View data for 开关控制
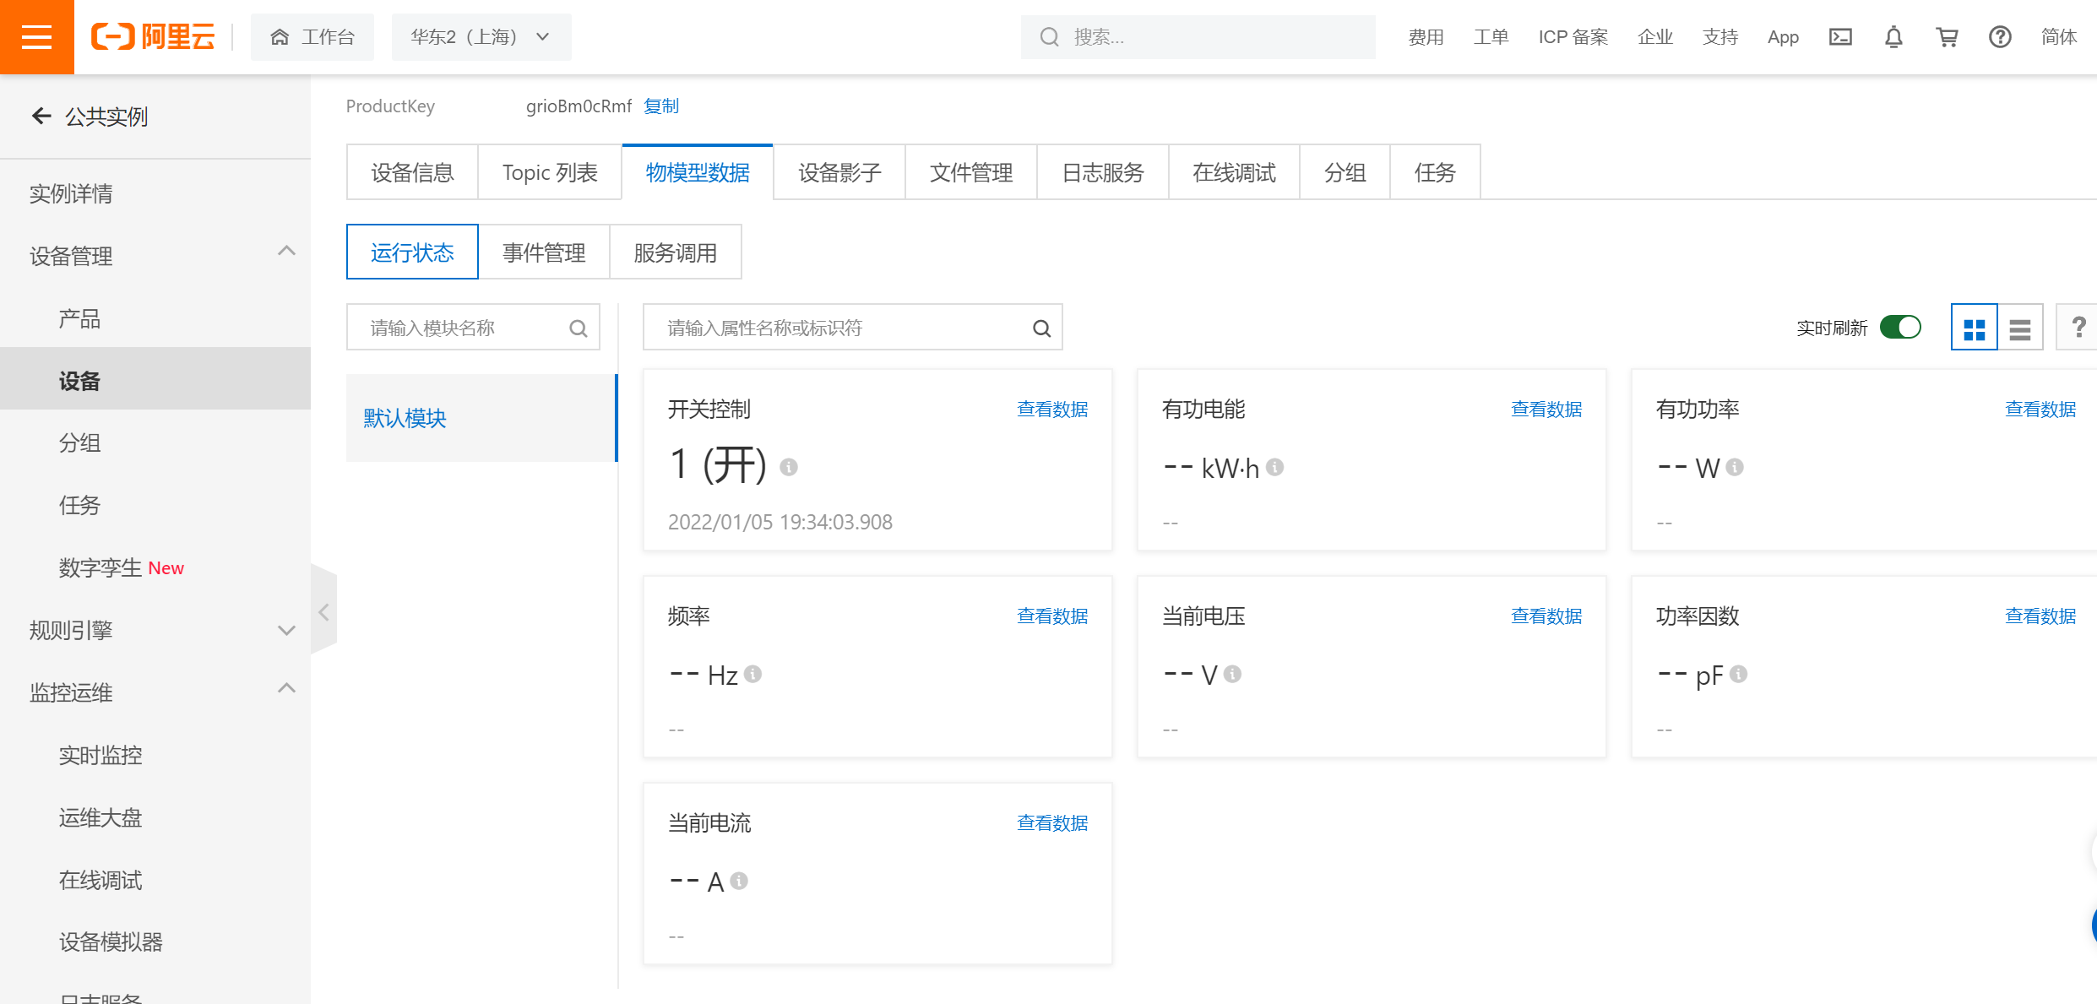Screen dimensions: 2097x1004 click(x=1052, y=409)
